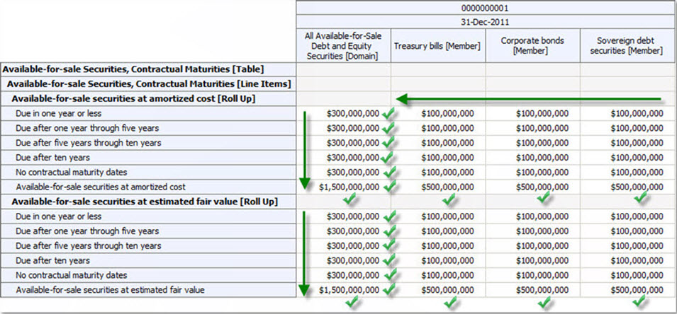Click Corporate bonds $500,000,000 amortized cost total
677x314 pixels.
532,187
